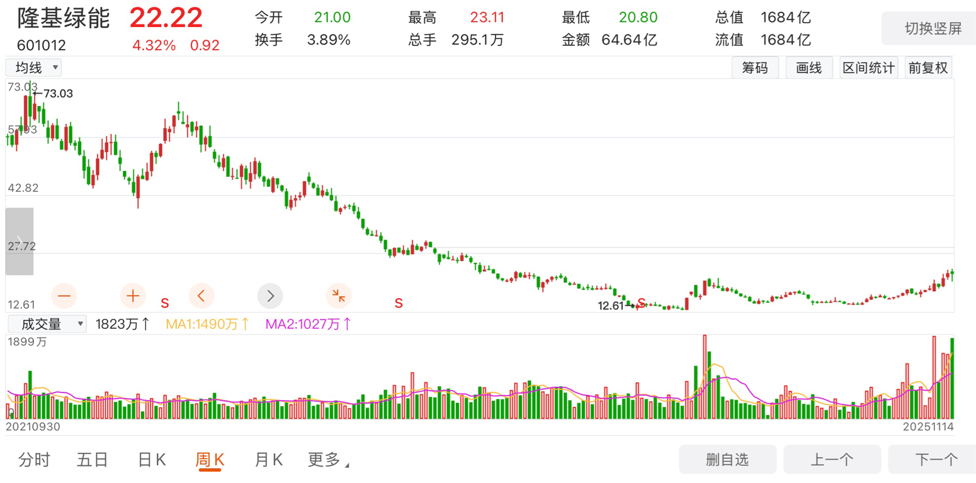Click the 42.82 price axis label

coord(22,188)
